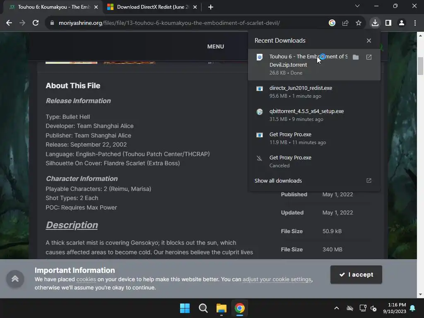
Task: Open the Windows Start menu
Action: [x=185, y=308]
